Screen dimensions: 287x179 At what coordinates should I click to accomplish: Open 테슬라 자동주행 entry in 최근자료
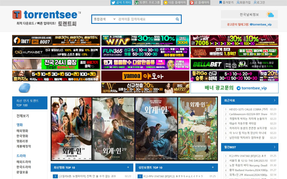243,124
